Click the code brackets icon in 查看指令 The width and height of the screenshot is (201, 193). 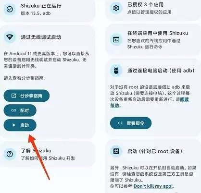point(120,123)
